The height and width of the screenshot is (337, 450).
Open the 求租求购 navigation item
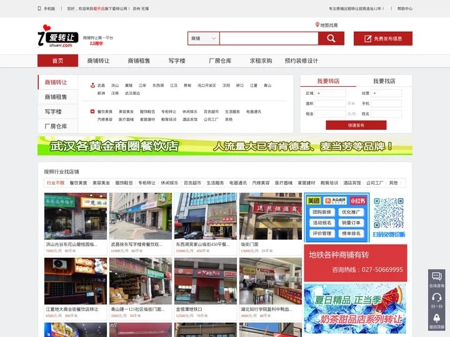click(x=261, y=61)
